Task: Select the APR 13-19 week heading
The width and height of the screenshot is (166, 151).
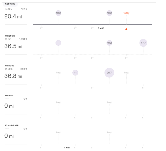Action: 9,66
